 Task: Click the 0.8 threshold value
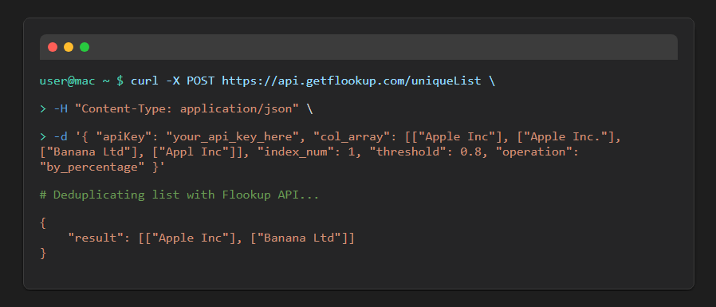tap(470, 152)
